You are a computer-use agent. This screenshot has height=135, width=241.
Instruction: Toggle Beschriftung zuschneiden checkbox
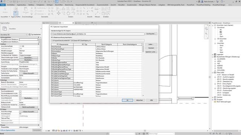(20, 96)
